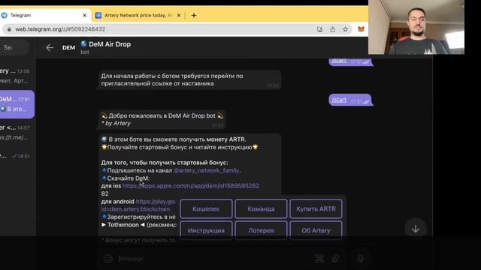Switch to the Telegram tab

pyautogui.click(x=44, y=15)
